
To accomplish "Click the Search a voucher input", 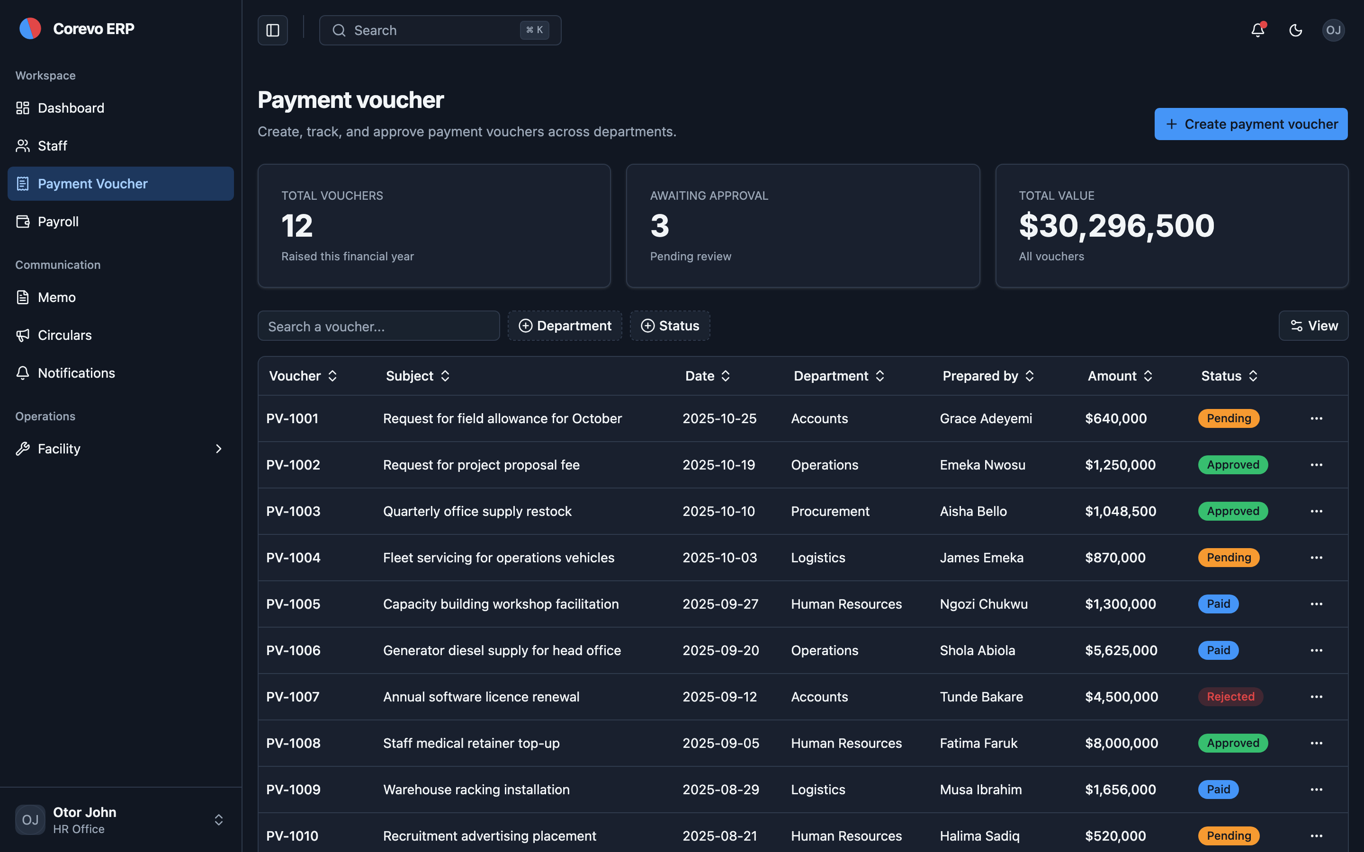I will pyautogui.click(x=379, y=326).
